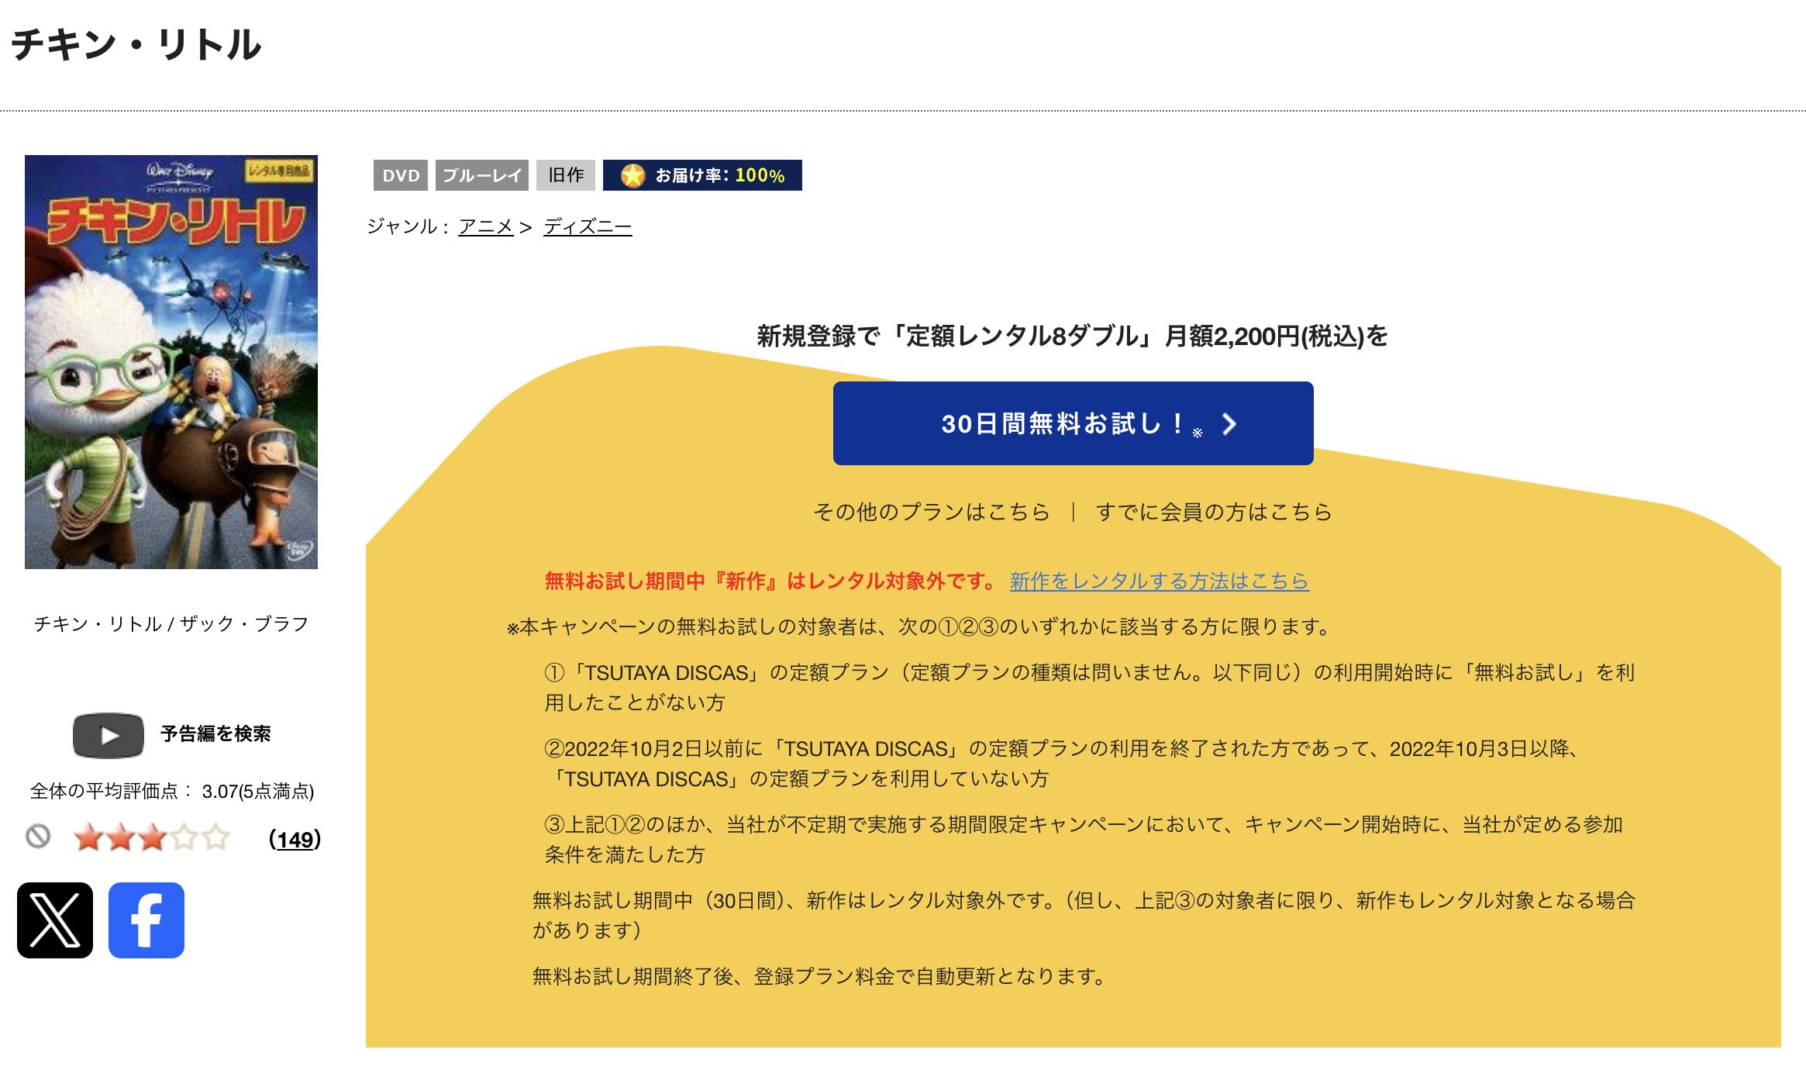Open the アニメ genre link
Screen dimensions: 1806x1070
pos(486,226)
